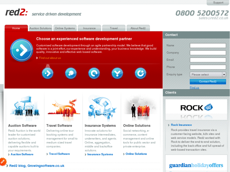230x172 pixels.
Task: Click the sales@red2.co.uk email address
Action: click(x=214, y=18)
